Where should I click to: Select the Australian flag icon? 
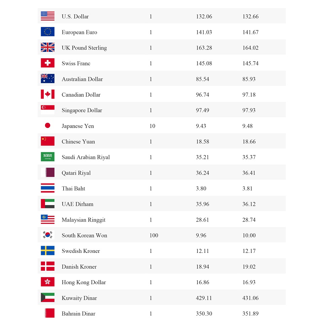click(x=47, y=78)
